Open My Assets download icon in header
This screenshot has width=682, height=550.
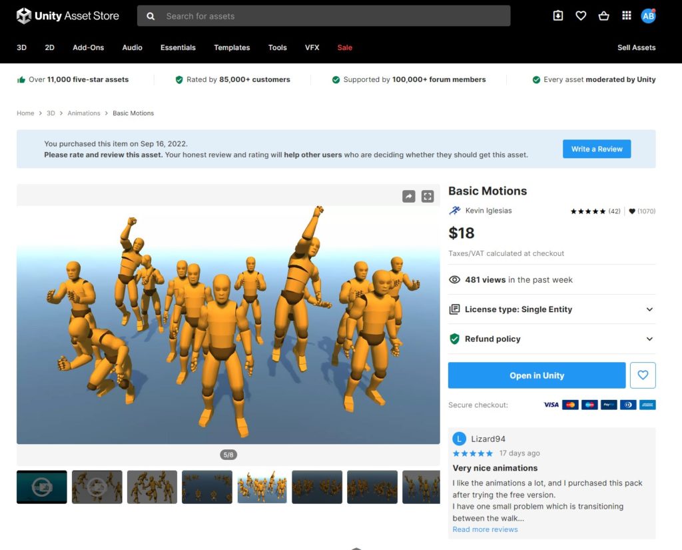coord(558,16)
